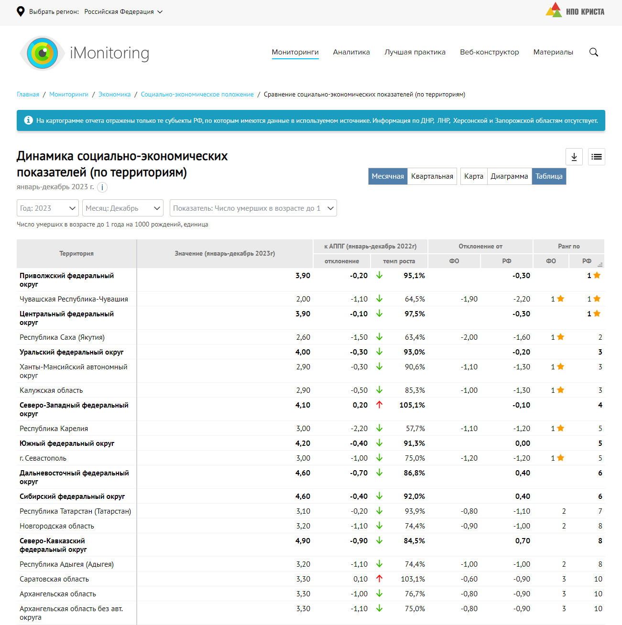
Task: Click the info icon beside the period
Action: pos(102,187)
